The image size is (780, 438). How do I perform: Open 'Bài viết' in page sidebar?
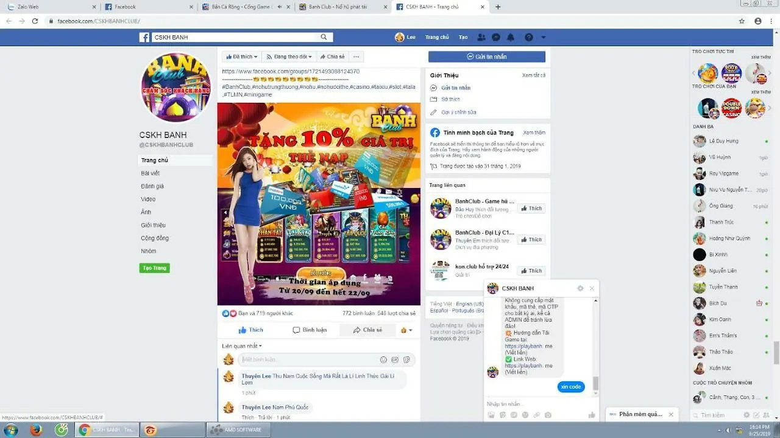[151, 173]
